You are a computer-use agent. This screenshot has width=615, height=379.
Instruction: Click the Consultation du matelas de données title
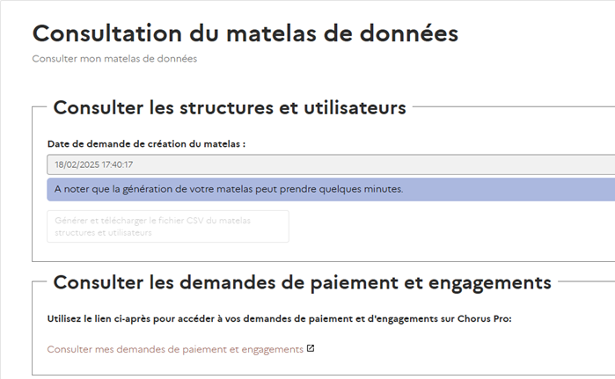click(245, 33)
